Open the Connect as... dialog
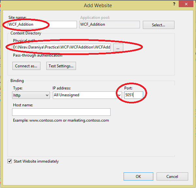Image resolution: width=196 pixels, height=188 pixels. point(26,66)
